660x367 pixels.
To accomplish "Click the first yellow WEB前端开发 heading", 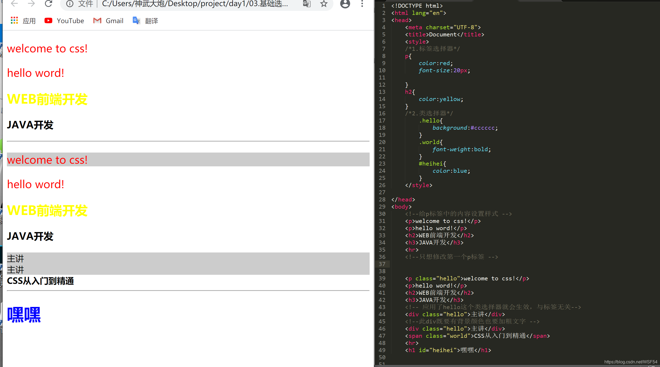I will (x=47, y=99).
